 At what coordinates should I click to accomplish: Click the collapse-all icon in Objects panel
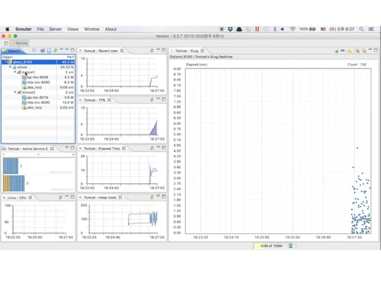tap(34, 50)
